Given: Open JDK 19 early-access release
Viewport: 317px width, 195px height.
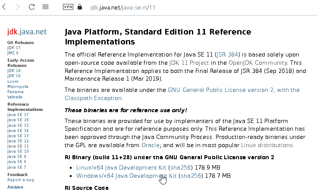Looking at the screenshot, I should click(14, 71).
